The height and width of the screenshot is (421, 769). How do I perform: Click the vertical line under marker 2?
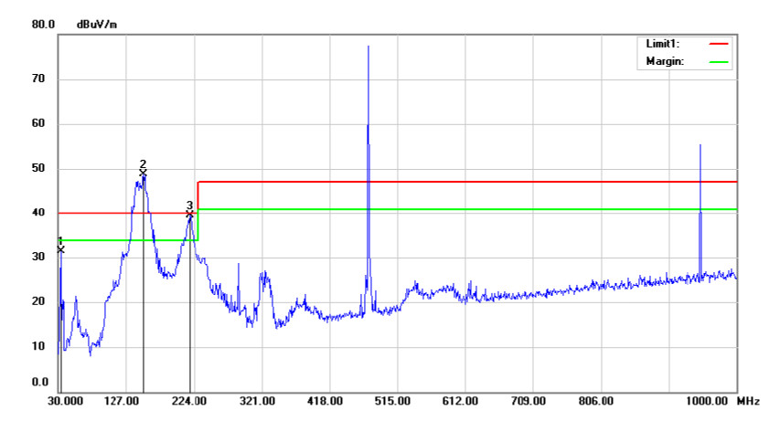pyautogui.click(x=144, y=284)
